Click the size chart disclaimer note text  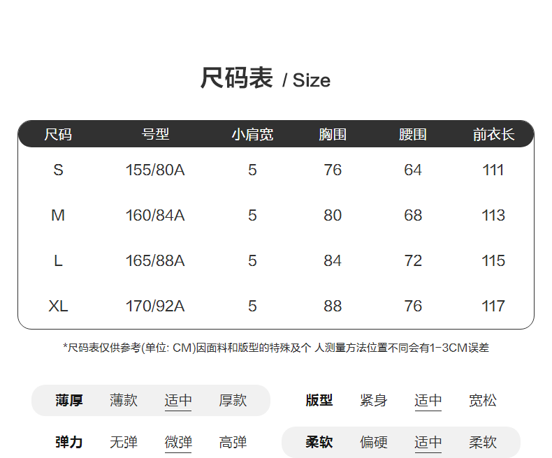point(276,348)
